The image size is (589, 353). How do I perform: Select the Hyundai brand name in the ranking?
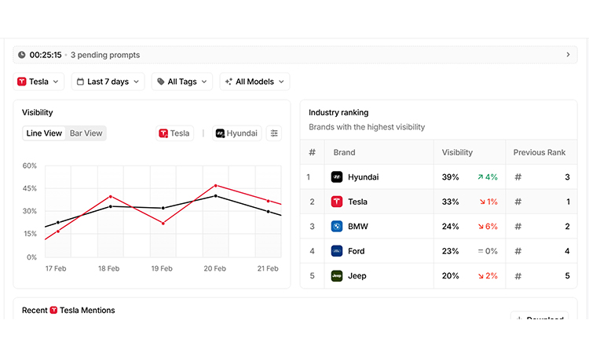click(364, 177)
